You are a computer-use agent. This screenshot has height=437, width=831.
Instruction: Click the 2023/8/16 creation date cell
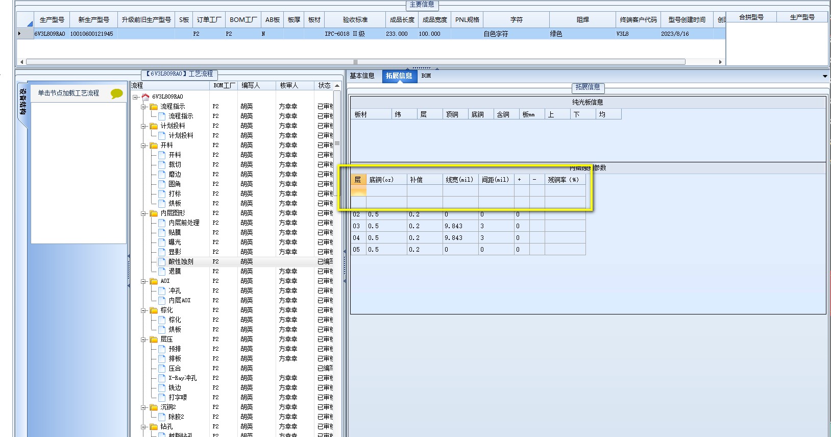(x=687, y=34)
